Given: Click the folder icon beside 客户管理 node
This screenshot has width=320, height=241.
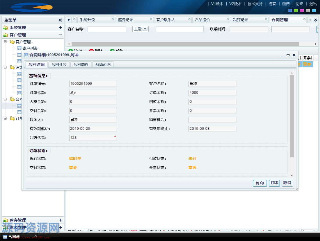Looking at the screenshot, I should [12, 42].
